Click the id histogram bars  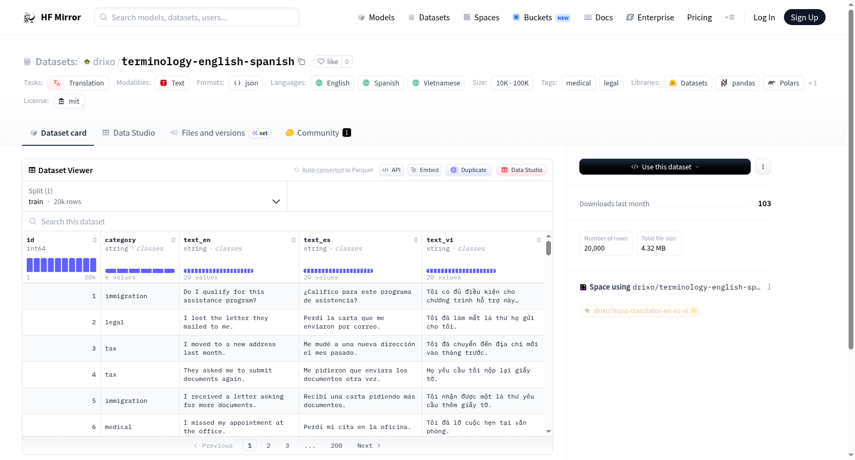(61, 265)
